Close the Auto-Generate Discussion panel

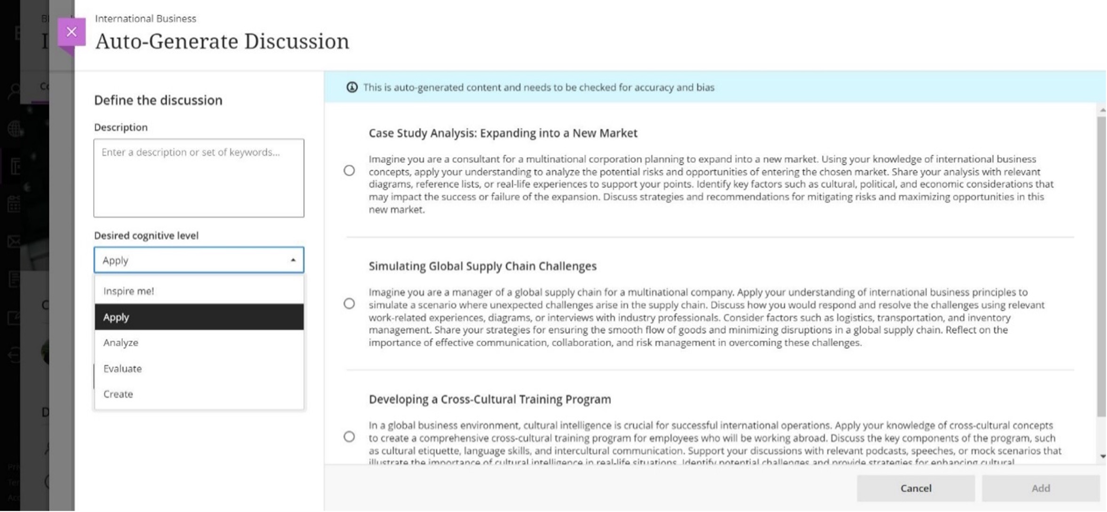(x=71, y=32)
